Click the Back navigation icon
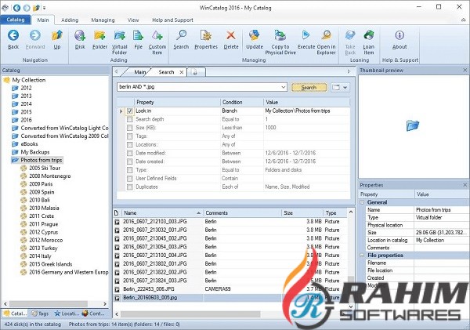 point(13,36)
